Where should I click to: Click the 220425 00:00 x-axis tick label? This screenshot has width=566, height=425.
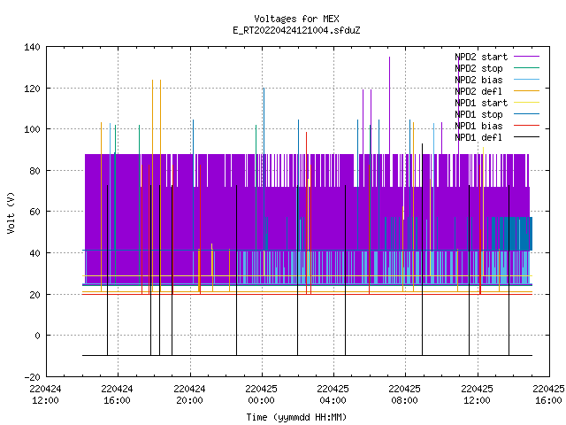[261, 395]
